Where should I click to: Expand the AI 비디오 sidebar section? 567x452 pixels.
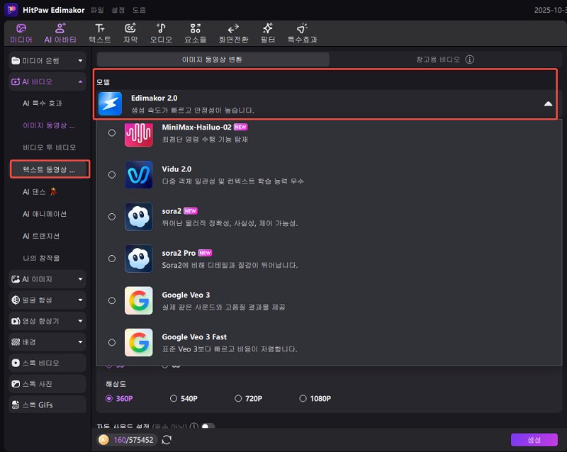[46, 81]
